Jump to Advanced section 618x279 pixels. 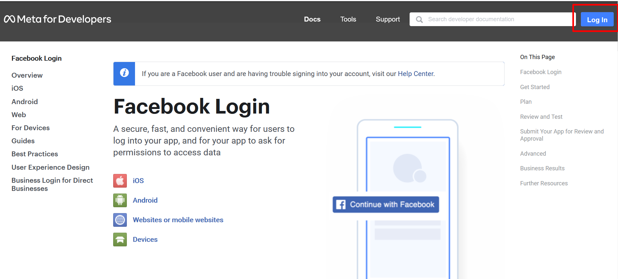533,154
